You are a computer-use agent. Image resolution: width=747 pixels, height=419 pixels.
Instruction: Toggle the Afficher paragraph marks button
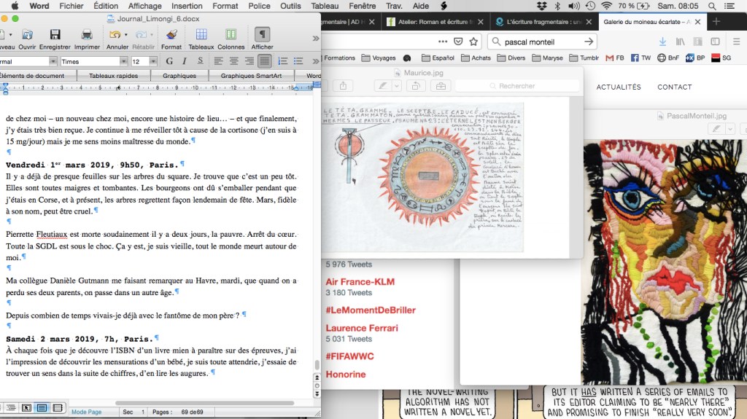[262, 35]
